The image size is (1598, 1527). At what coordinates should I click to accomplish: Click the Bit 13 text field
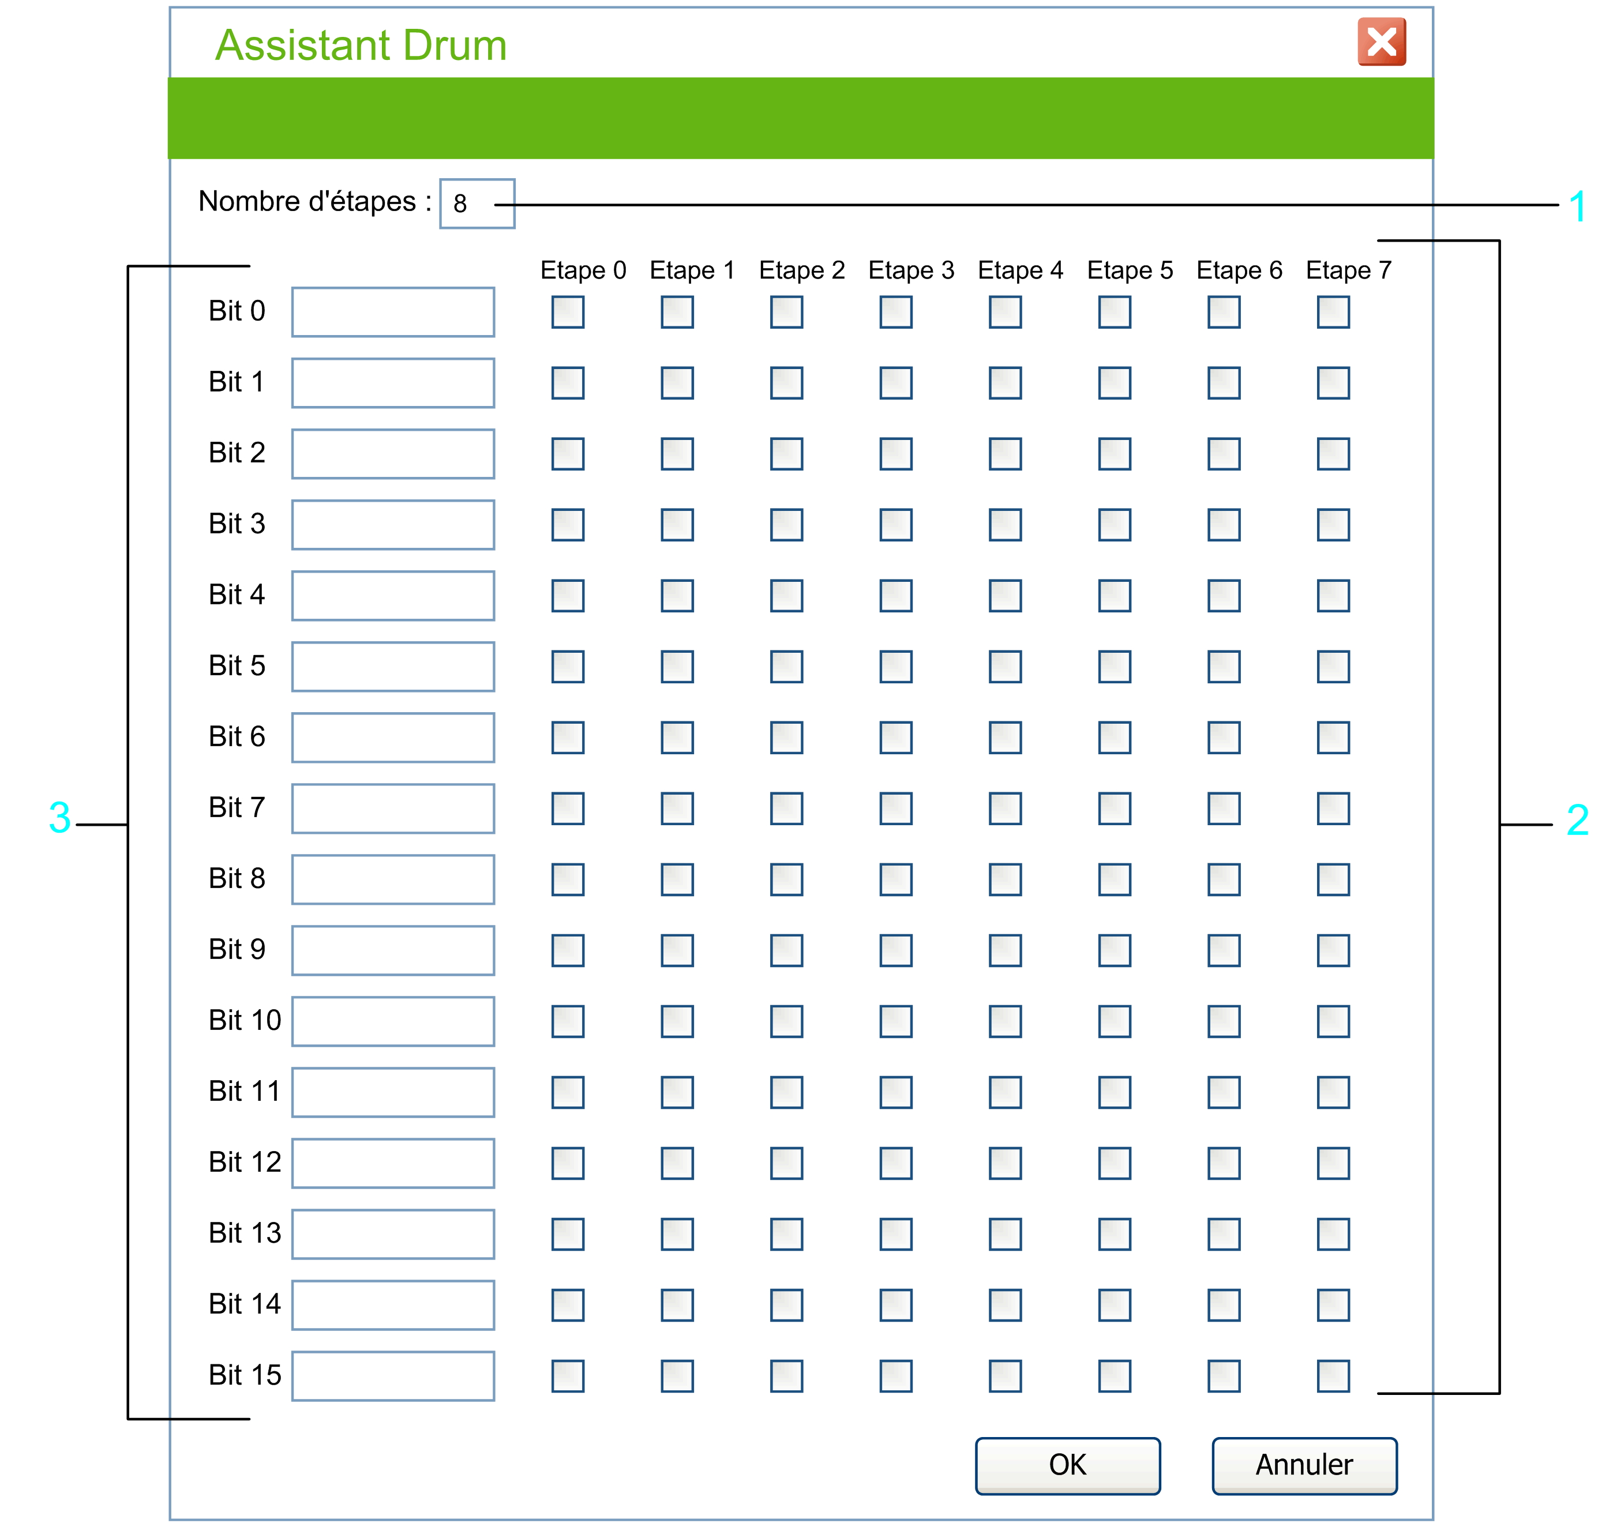(x=393, y=1234)
